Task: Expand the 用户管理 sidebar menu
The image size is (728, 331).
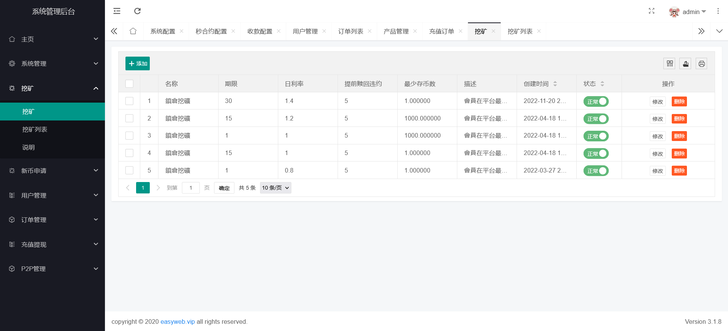Action: point(52,195)
